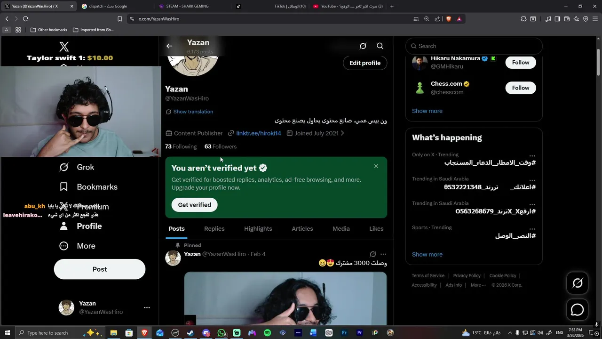Image resolution: width=602 pixels, height=339 pixels.
Task: Open the pinned post's three-dot menu
Action: pos(383,254)
